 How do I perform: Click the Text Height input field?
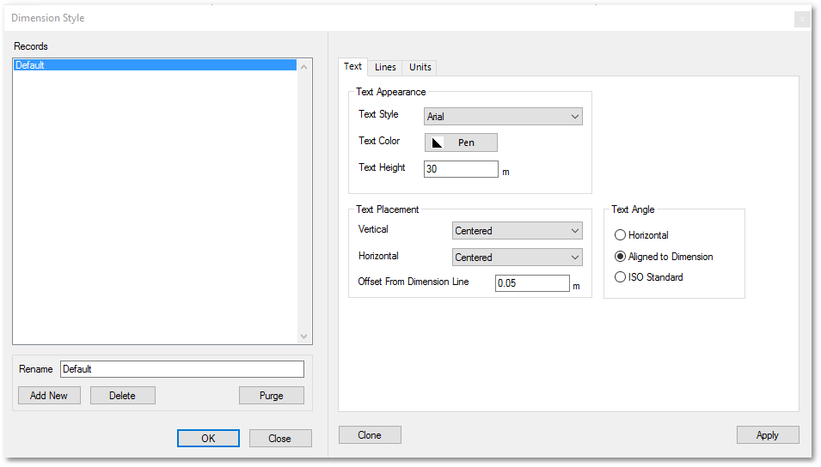pos(461,169)
